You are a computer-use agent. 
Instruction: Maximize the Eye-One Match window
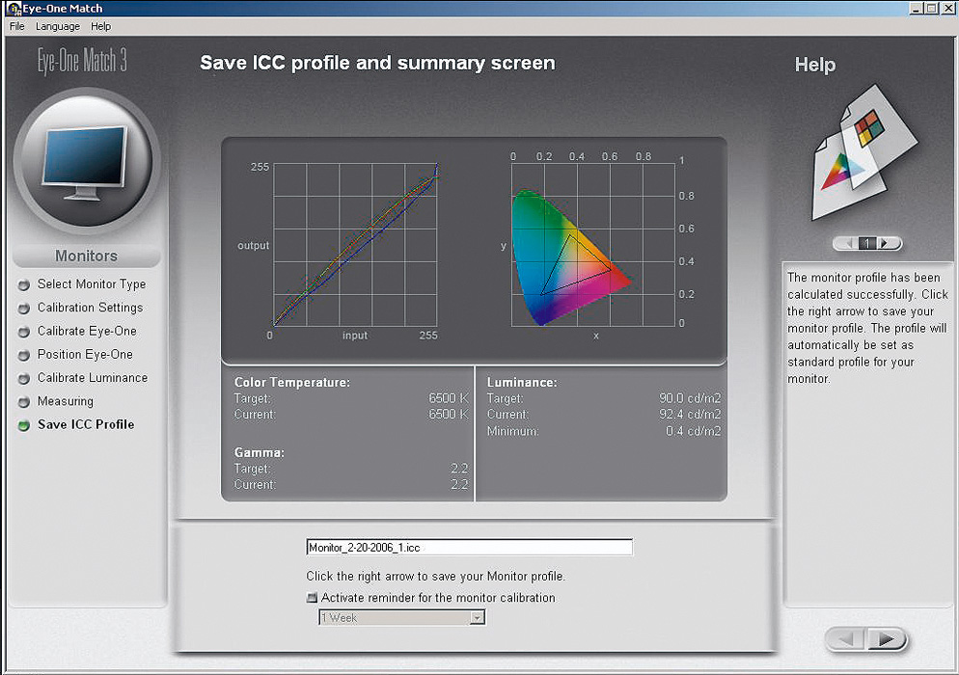[930, 9]
